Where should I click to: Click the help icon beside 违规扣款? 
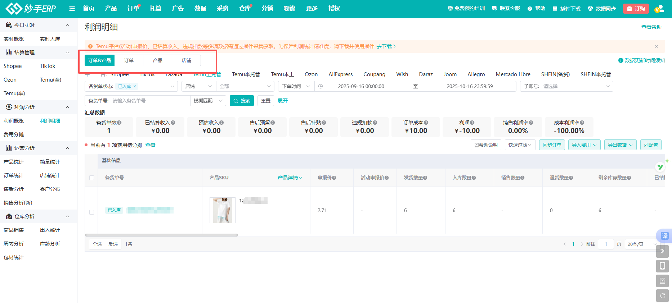tap(375, 123)
